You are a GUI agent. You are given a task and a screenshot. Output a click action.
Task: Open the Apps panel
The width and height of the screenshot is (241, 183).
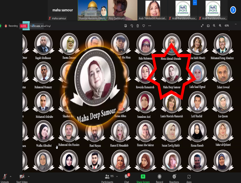[189, 177]
